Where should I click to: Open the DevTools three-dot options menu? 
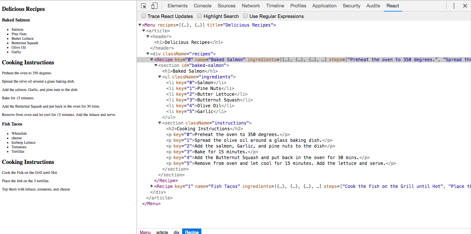point(454,6)
